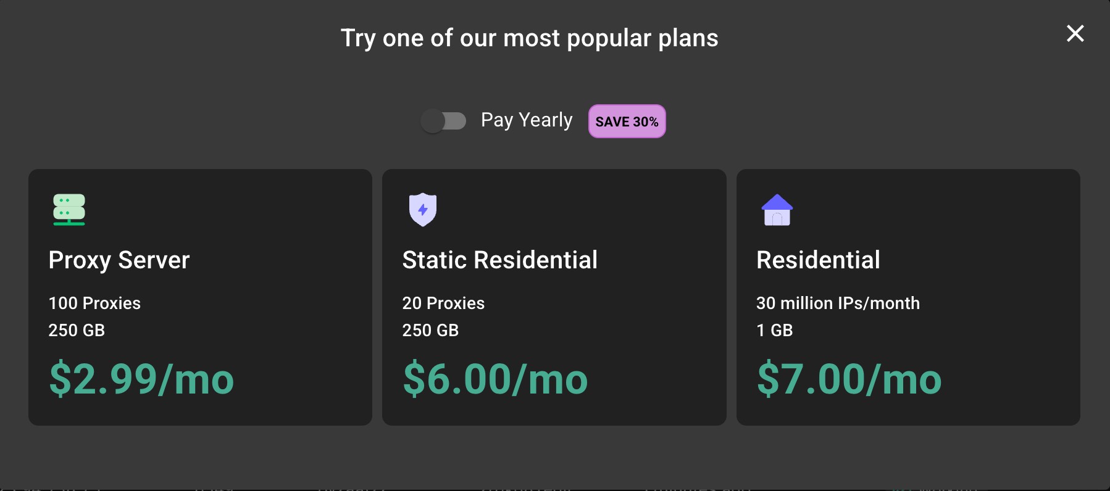Click the 30 million IPs/month text
1110x491 pixels.
tap(838, 303)
